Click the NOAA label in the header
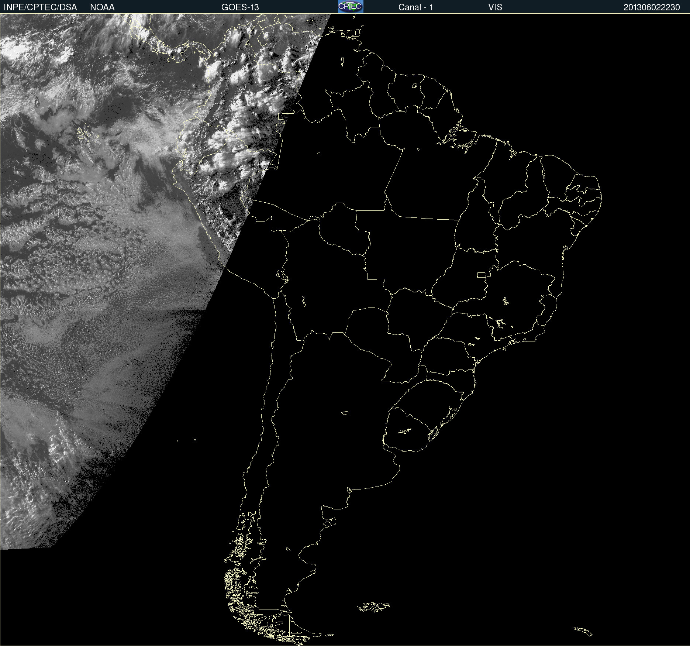The height and width of the screenshot is (646, 690). coord(102,7)
